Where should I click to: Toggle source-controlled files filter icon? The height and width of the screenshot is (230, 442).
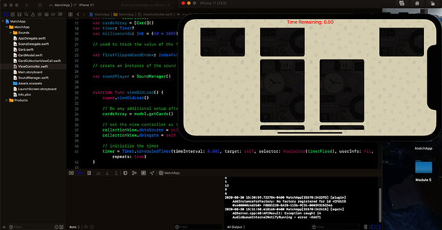[x=61, y=227]
